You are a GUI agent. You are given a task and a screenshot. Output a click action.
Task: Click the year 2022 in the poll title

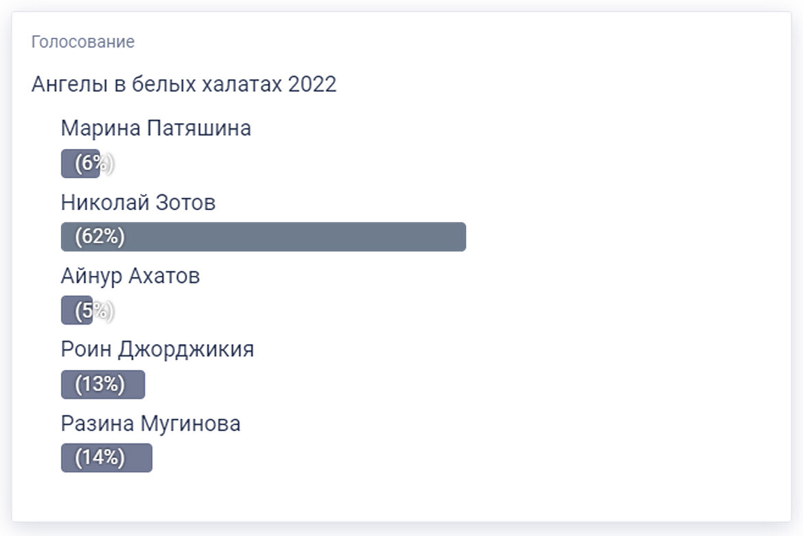pos(312,84)
